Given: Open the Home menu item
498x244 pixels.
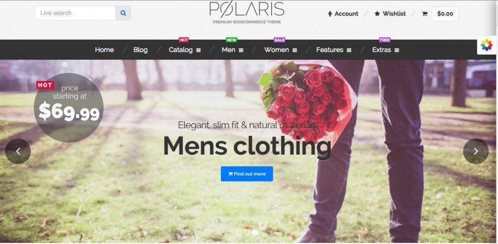Looking at the screenshot, I should 104,50.
